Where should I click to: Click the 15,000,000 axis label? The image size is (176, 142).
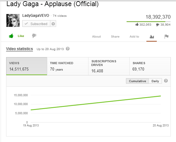click(x=21, y=95)
